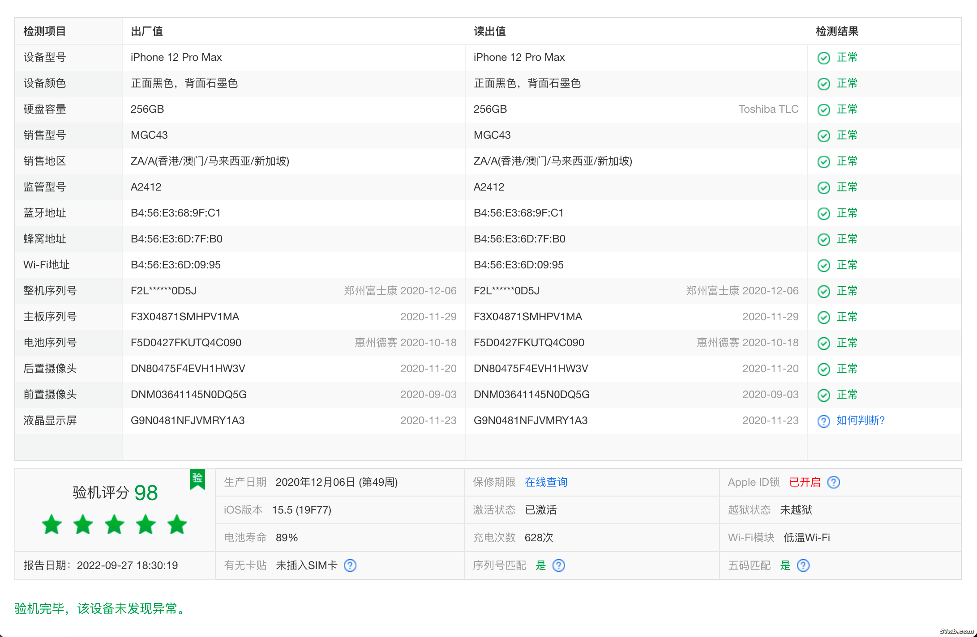Click the help icon next to 序列号匹配
The width and height of the screenshot is (977, 637).
pyautogui.click(x=558, y=565)
